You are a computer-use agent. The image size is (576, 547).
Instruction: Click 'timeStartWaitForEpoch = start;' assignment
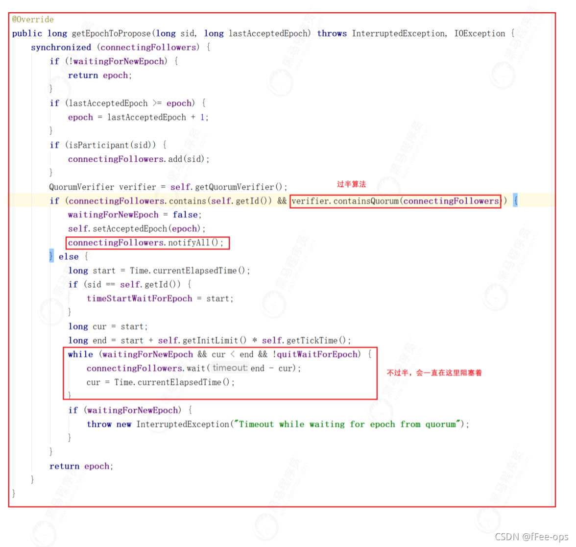(x=160, y=298)
